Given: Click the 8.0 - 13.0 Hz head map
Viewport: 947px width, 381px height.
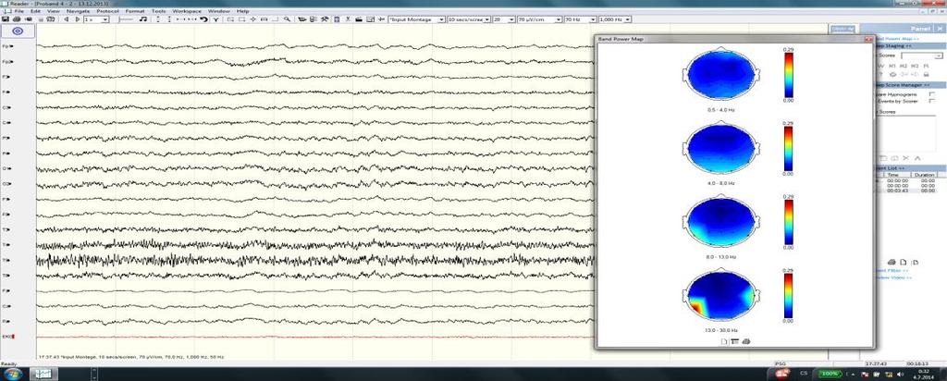Looking at the screenshot, I should point(720,221).
